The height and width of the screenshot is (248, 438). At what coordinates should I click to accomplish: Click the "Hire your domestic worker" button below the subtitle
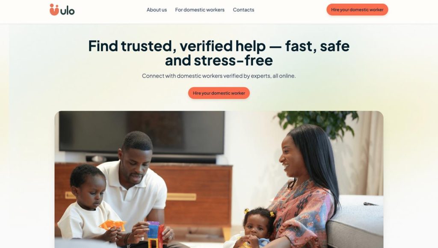(x=219, y=93)
